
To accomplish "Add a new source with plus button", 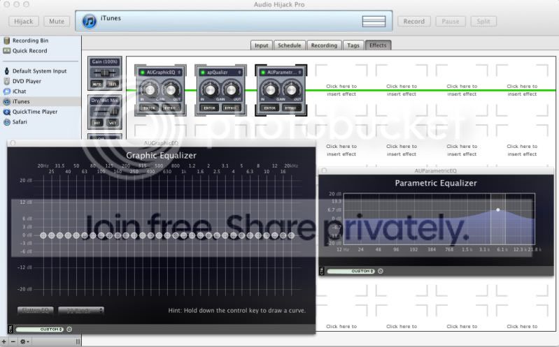I will click(3, 341).
